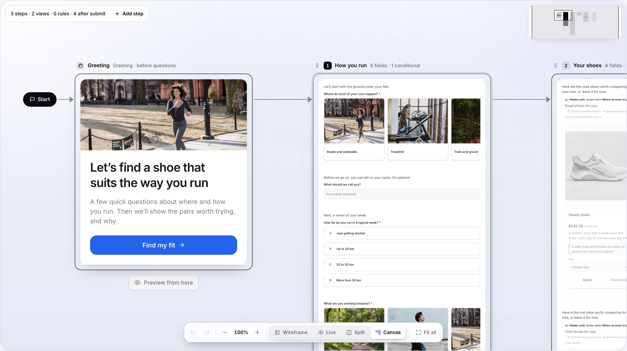Click the Your shoes step title
627x351 pixels.
(x=587, y=66)
